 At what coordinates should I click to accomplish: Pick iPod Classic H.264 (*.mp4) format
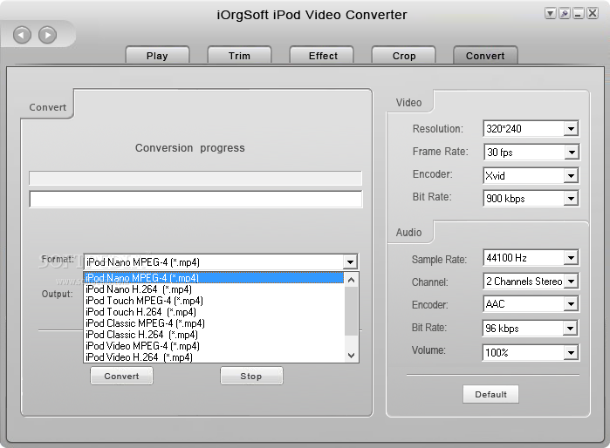point(214,334)
